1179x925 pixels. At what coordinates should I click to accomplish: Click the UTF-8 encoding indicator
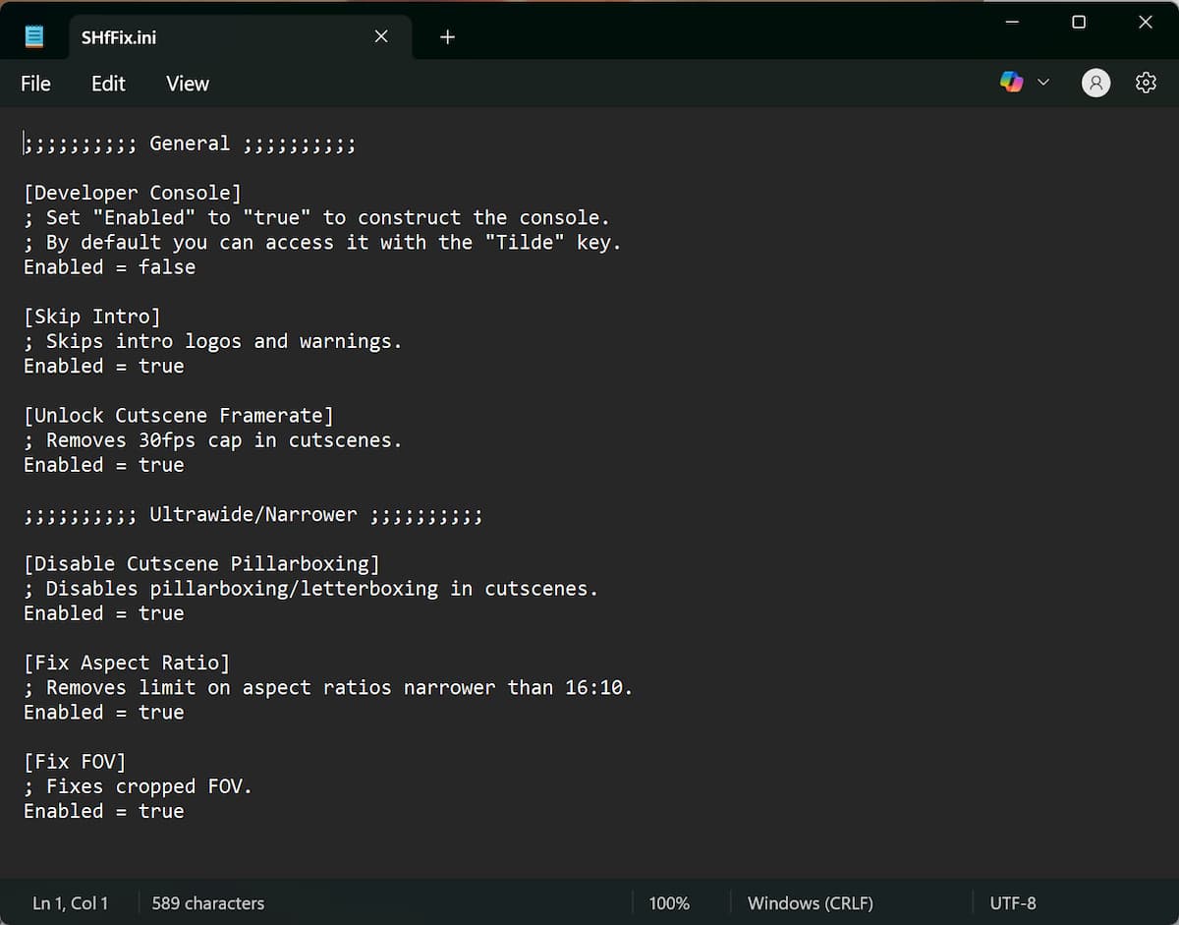pos(1012,902)
